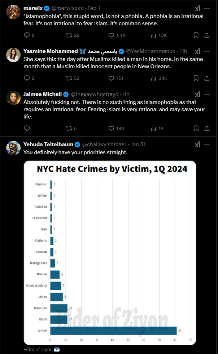View analytics for Yasmine's tweet 3.1K

tap(159, 78)
